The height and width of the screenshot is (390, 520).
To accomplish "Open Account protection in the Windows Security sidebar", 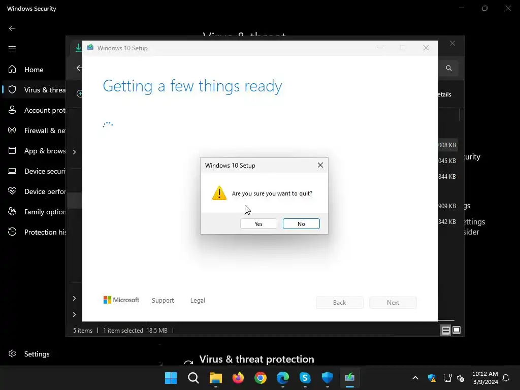I will click(x=34, y=110).
